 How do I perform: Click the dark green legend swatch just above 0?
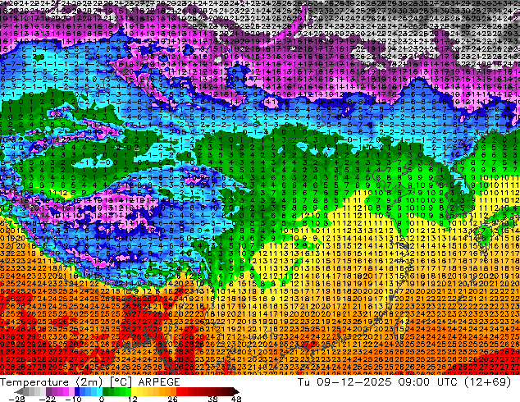pos(106,391)
